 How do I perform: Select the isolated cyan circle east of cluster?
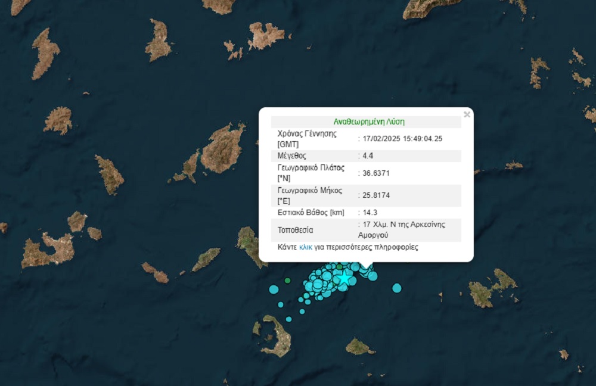click(397, 288)
